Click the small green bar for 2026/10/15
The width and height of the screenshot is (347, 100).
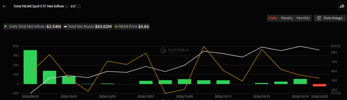point(262,83)
